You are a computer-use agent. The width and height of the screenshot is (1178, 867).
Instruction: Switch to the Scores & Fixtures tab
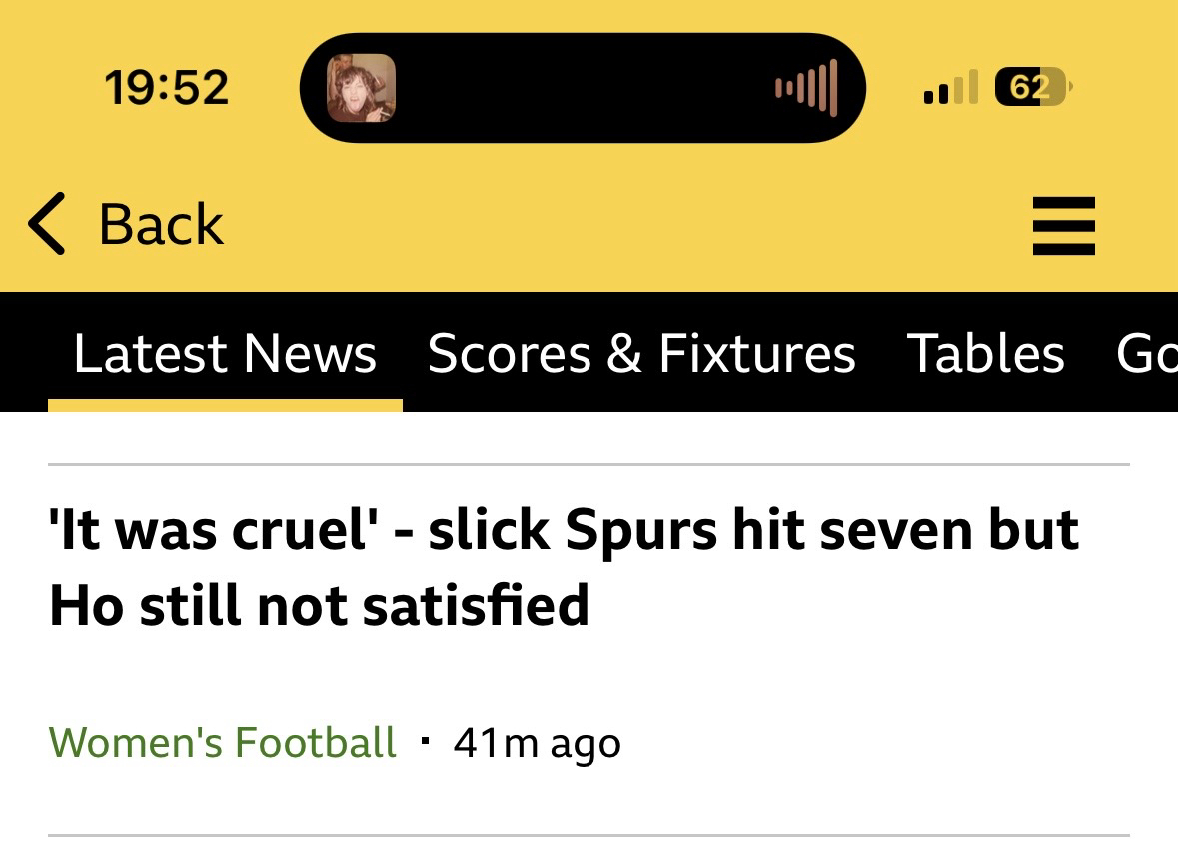coord(641,353)
